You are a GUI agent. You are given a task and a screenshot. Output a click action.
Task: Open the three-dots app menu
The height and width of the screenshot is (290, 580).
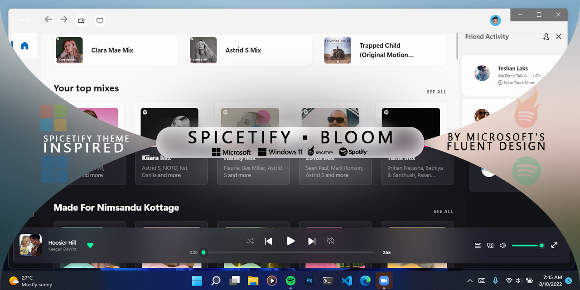[23, 20]
